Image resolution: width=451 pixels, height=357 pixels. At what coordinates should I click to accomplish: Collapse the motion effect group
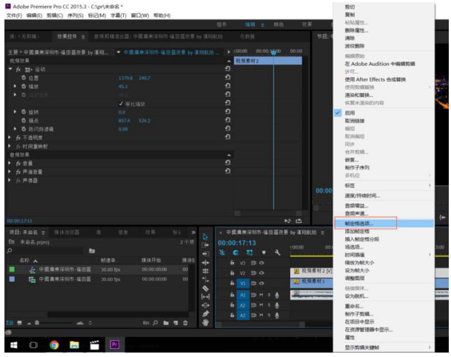[10, 69]
